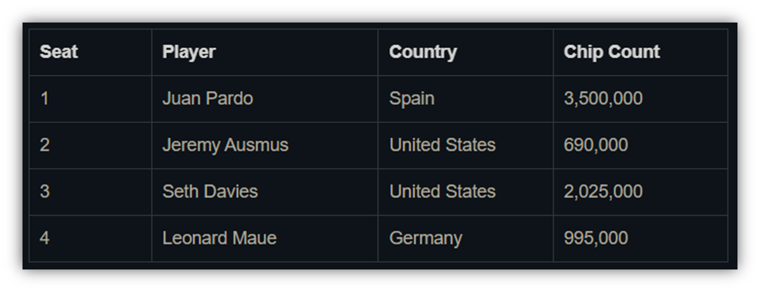Click the 690,000 chip count cell
This screenshot has width=760, height=292.
click(x=640, y=145)
